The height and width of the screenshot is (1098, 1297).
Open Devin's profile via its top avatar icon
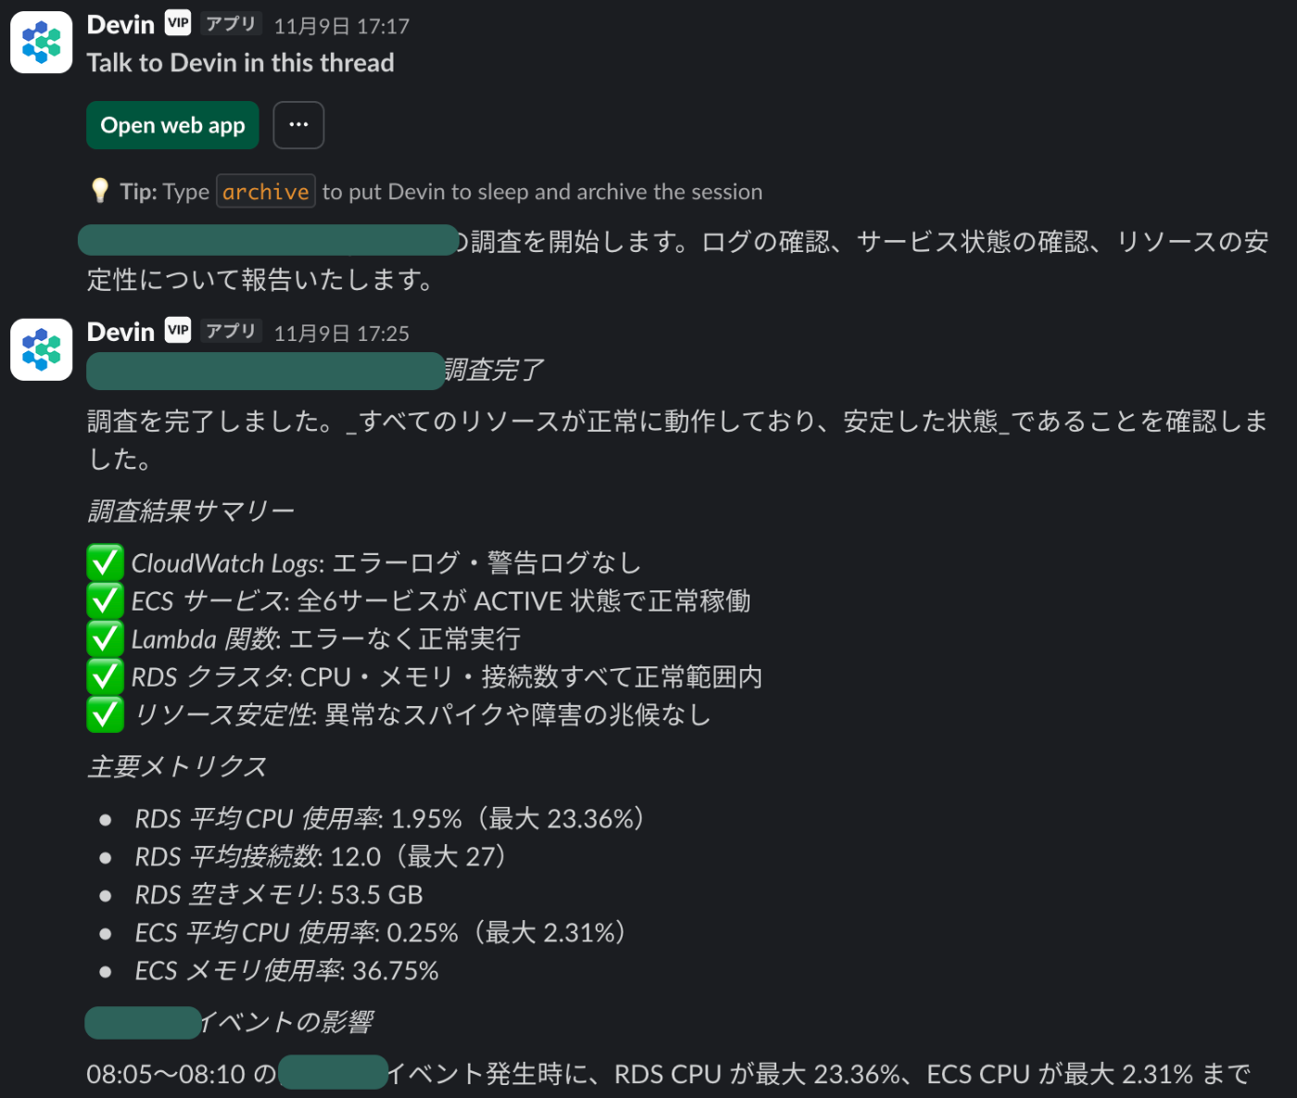pos(41,42)
